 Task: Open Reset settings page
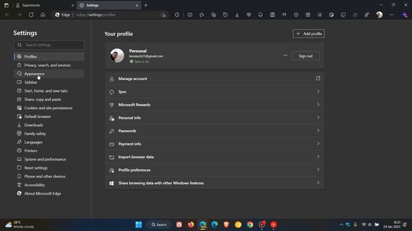[49, 168]
